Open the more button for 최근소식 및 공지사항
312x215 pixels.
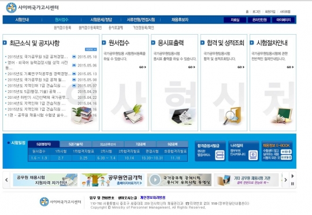91,49
